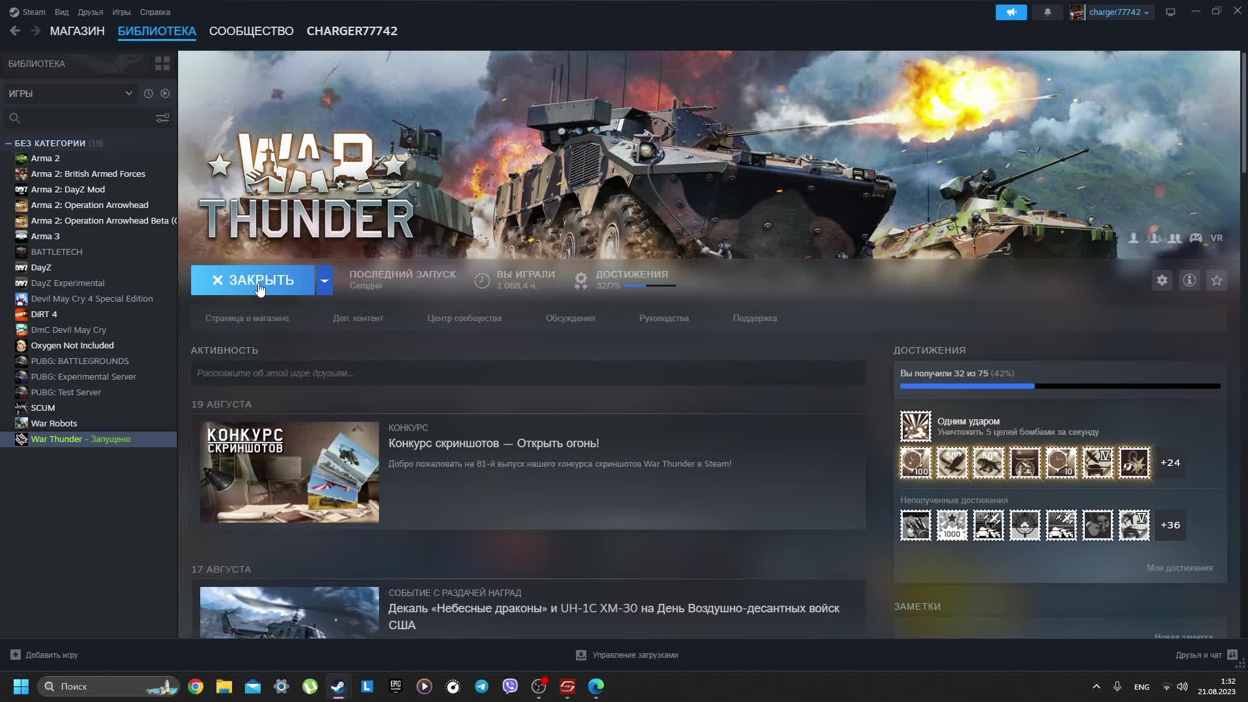Go to the СООБЩЕСТВО tab

(252, 31)
